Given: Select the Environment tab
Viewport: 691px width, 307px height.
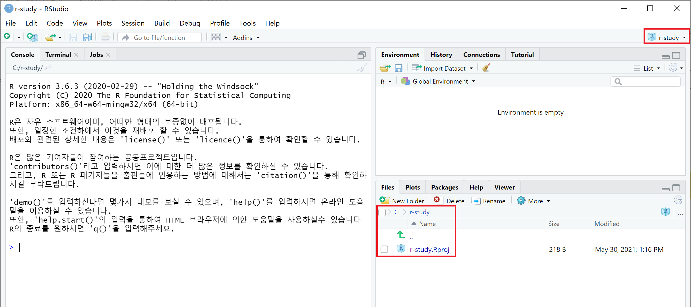Looking at the screenshot, I should point(400,55).
